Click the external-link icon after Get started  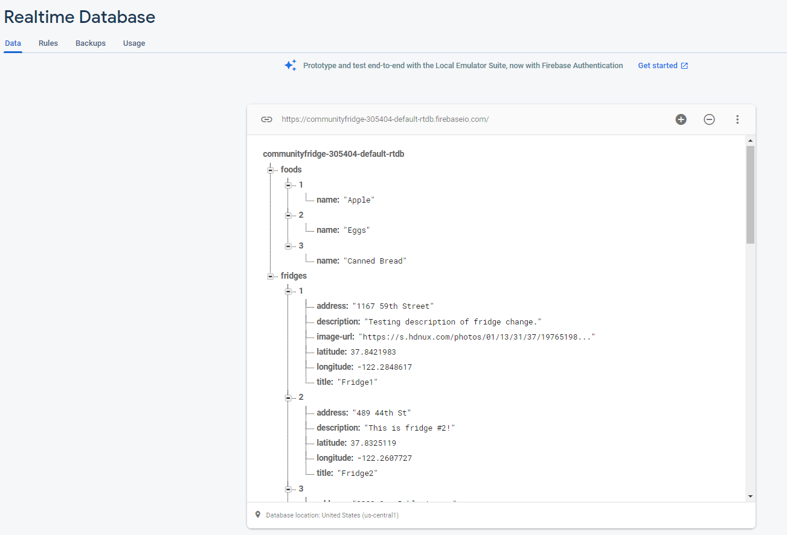click(x=684, y=66)
